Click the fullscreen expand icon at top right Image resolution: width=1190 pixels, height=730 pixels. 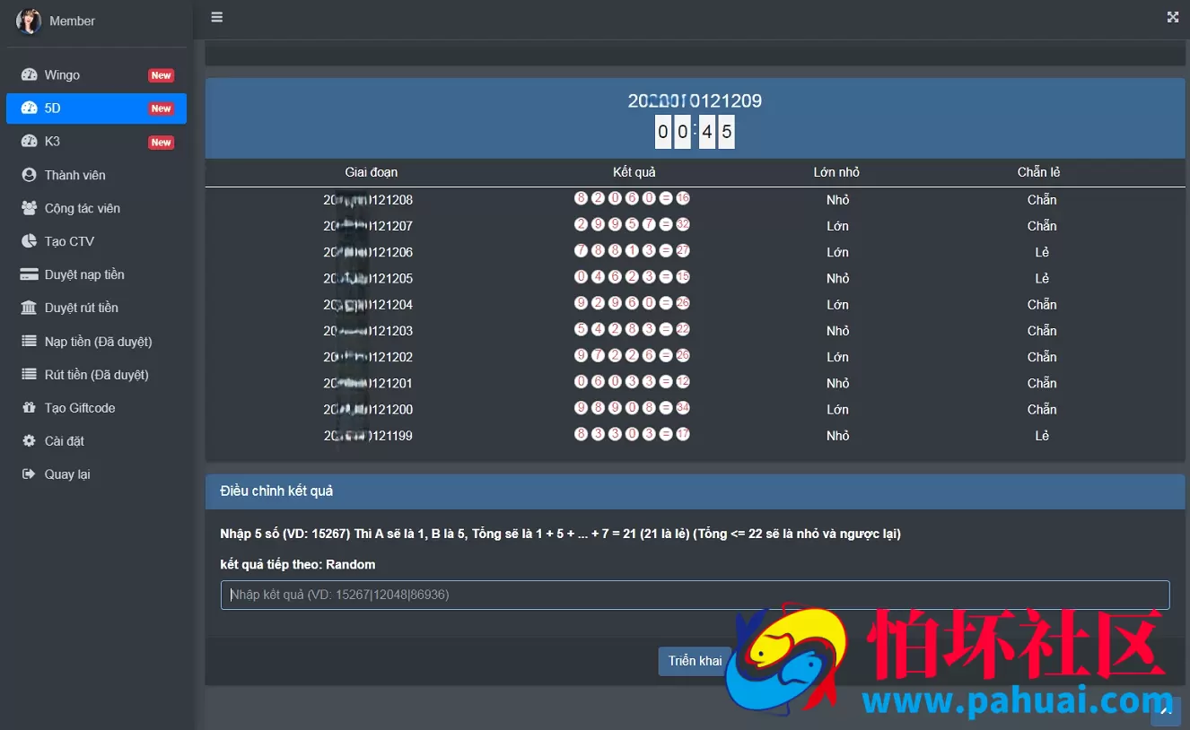click(1172, 17)
